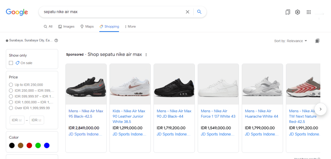The image size is (331, 159).
Task: Click the blue search magnifier icon
Action: (199, 12)
